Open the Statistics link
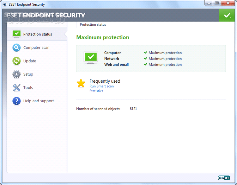Viewport: 237px width, 185px height. tap(96, 91)
